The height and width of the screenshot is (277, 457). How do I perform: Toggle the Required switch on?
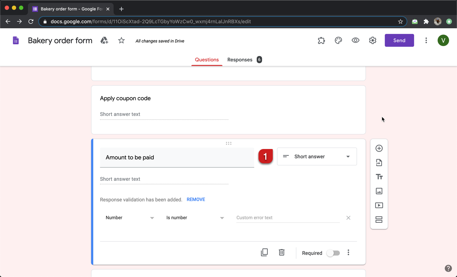pyautogui.click(x=333, y=253)
